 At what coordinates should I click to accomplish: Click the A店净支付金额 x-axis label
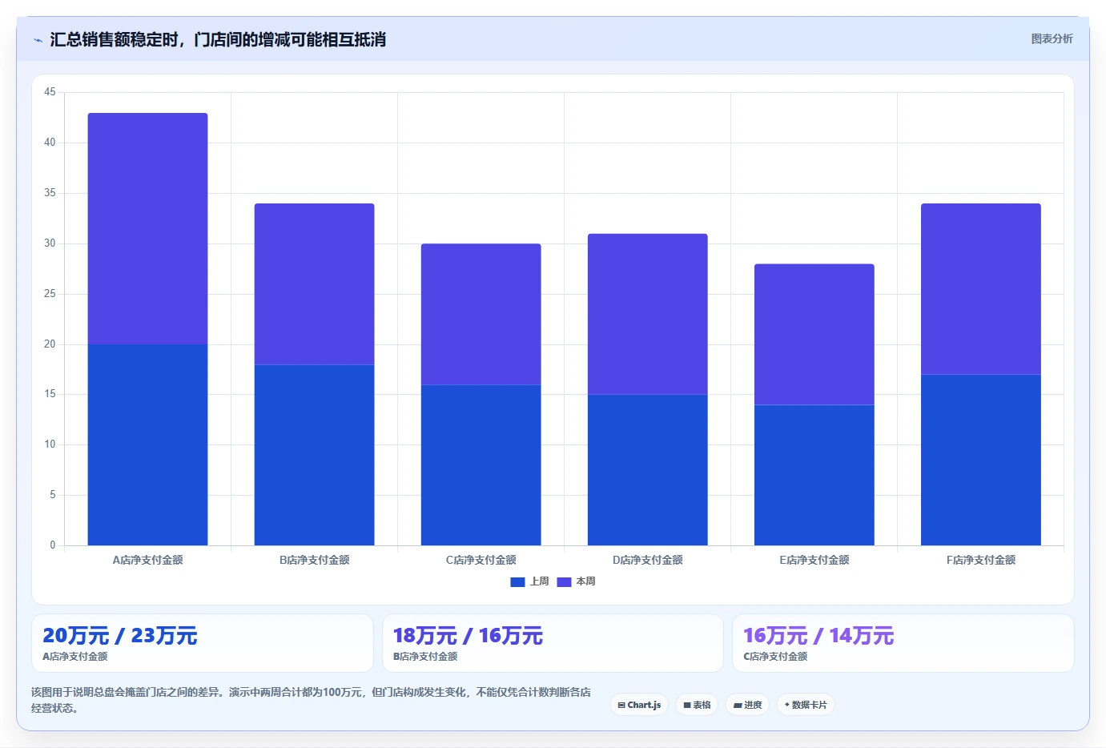(147, 560)
